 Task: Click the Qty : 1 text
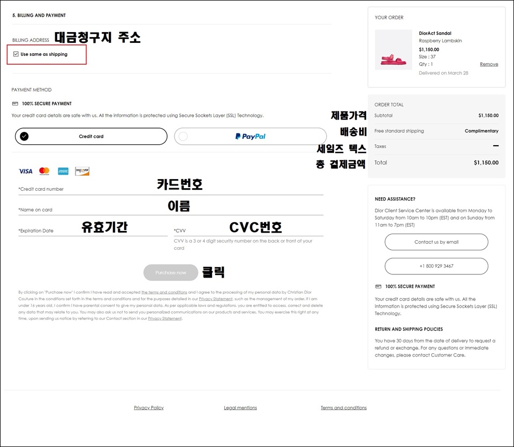426,64
